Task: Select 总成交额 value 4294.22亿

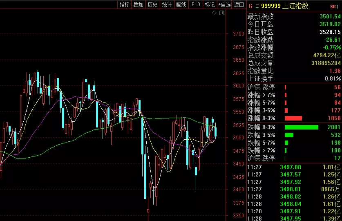Action: click(327, 55)
